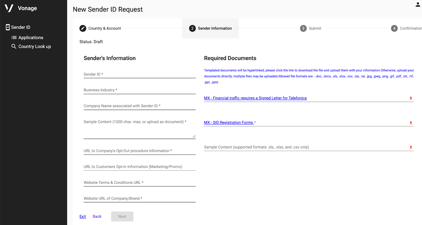Open the Business Industry field

[x=140, y=90]
